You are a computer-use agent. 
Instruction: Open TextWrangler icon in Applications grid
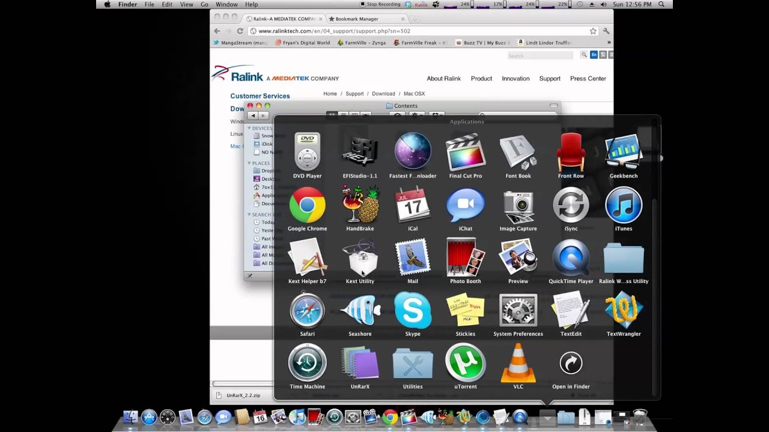(x=624, y=310)
